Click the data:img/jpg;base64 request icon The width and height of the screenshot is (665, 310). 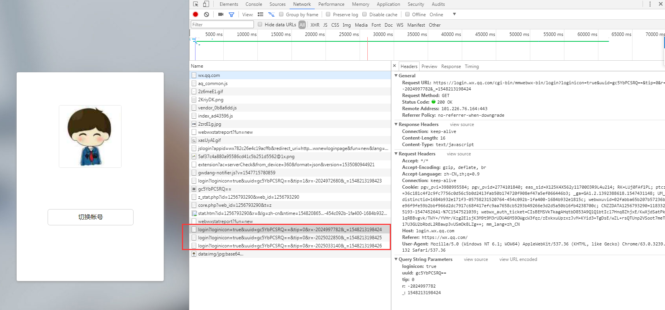(x=194, y=254)
